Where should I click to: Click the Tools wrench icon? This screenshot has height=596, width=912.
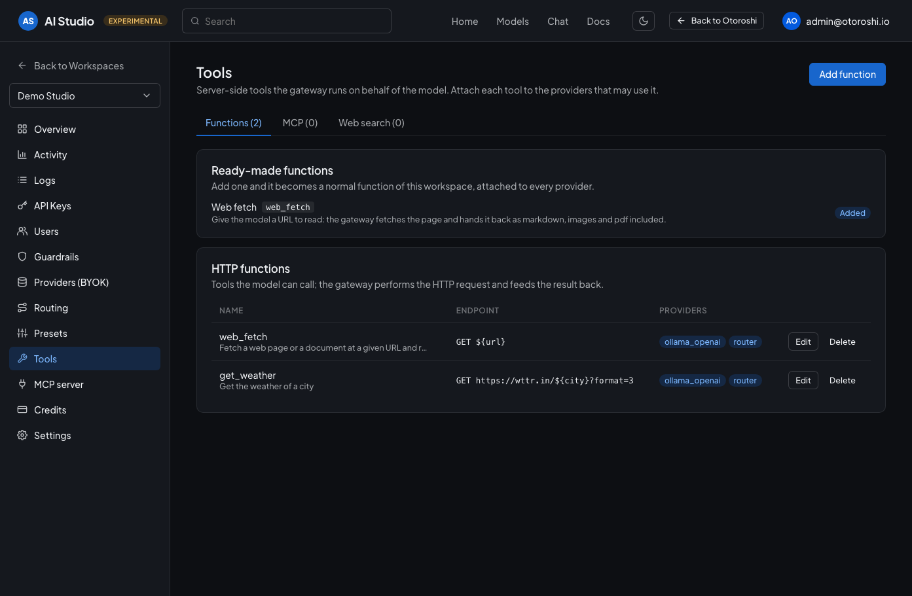coord(22,359)
